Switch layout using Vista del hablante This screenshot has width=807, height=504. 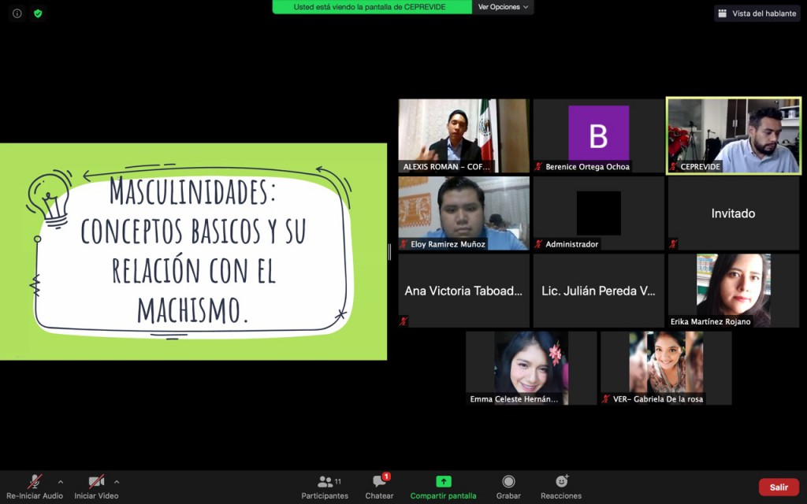757,13
